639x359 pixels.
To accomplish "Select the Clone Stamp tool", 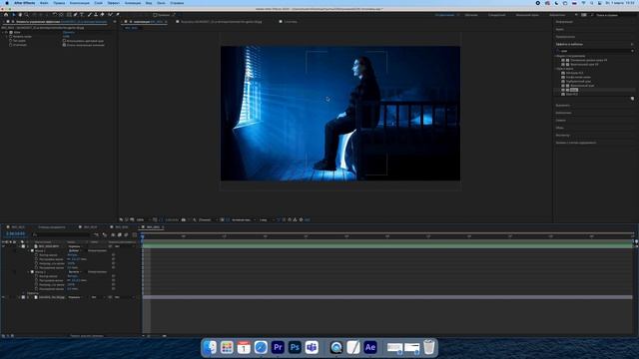I will 96,15.
